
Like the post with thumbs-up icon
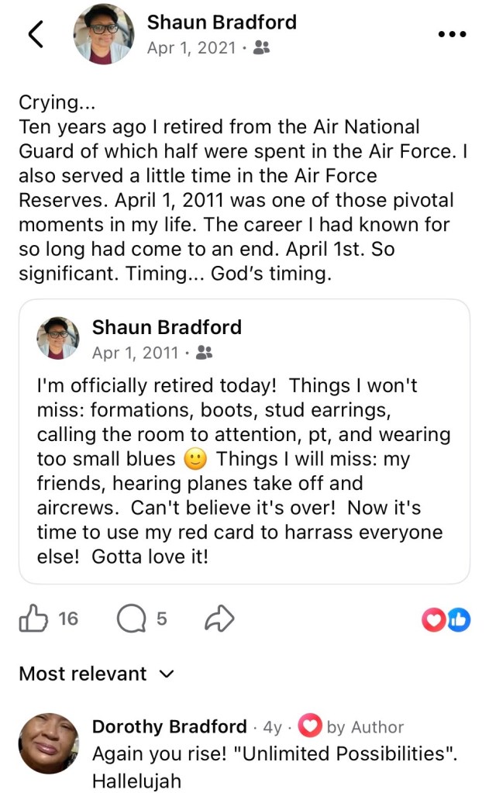tap(33, 619)
